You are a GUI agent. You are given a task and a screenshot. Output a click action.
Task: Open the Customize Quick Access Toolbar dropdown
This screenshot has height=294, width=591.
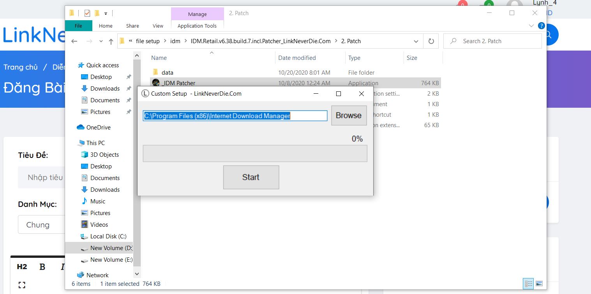tap(106, 13)
